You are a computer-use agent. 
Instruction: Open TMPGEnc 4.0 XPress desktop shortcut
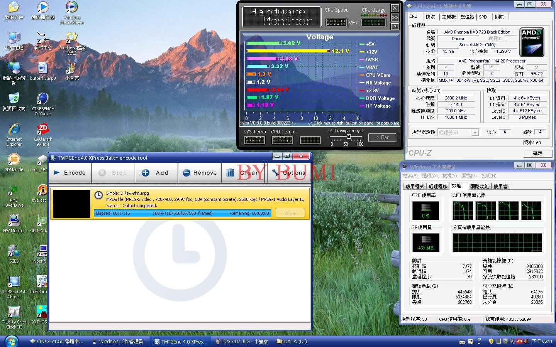(x=14, y=287)
